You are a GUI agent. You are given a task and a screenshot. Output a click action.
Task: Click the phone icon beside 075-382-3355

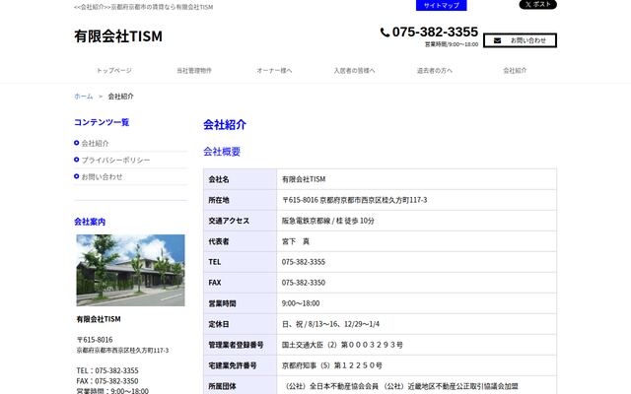pos(385,33)
